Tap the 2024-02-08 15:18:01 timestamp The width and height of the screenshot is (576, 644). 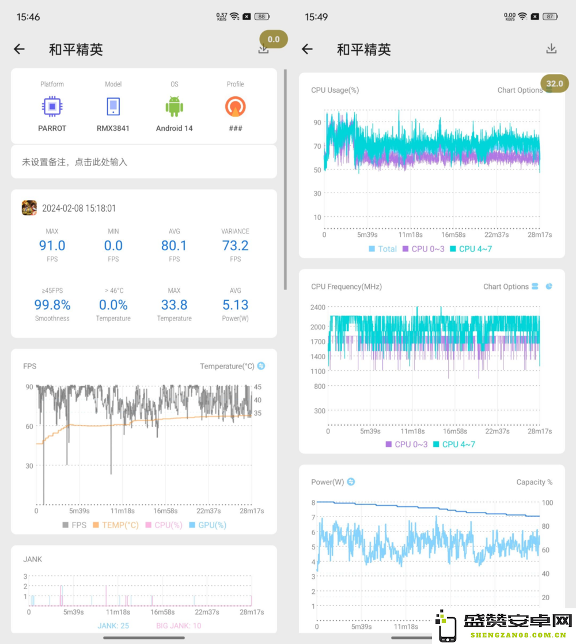[x=79, y=208]
